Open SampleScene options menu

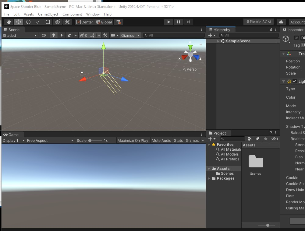(x=276, y=41)
